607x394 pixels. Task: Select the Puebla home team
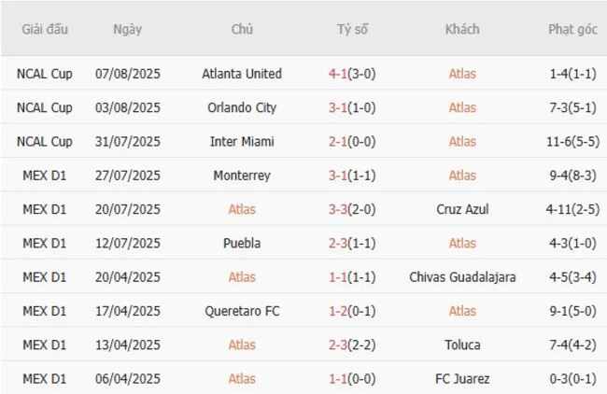(242, 243)
